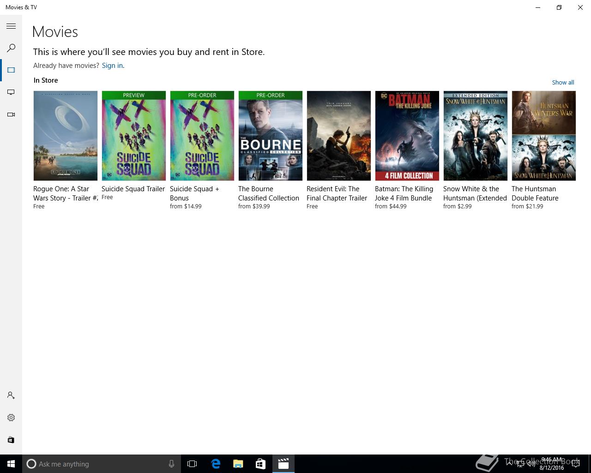Open the Suicide Squad + Bonus pre-order poster

coord(202,136)
